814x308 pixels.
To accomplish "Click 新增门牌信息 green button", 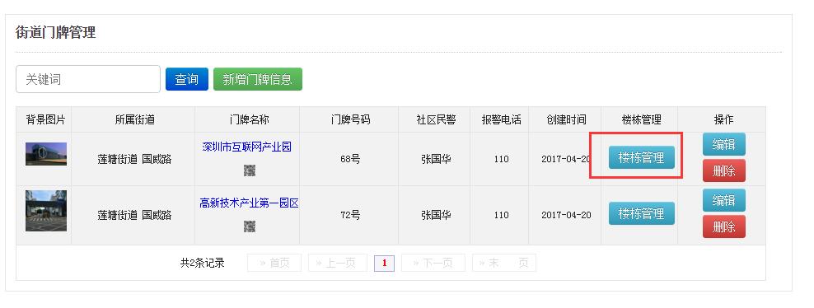I will point(258,79).
